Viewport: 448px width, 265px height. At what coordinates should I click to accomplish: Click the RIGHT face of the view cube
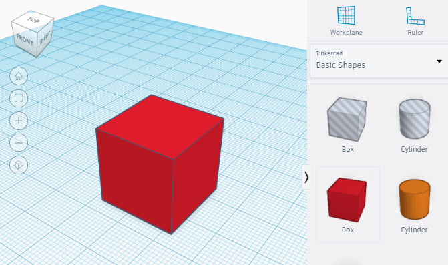tap(45, 37)
